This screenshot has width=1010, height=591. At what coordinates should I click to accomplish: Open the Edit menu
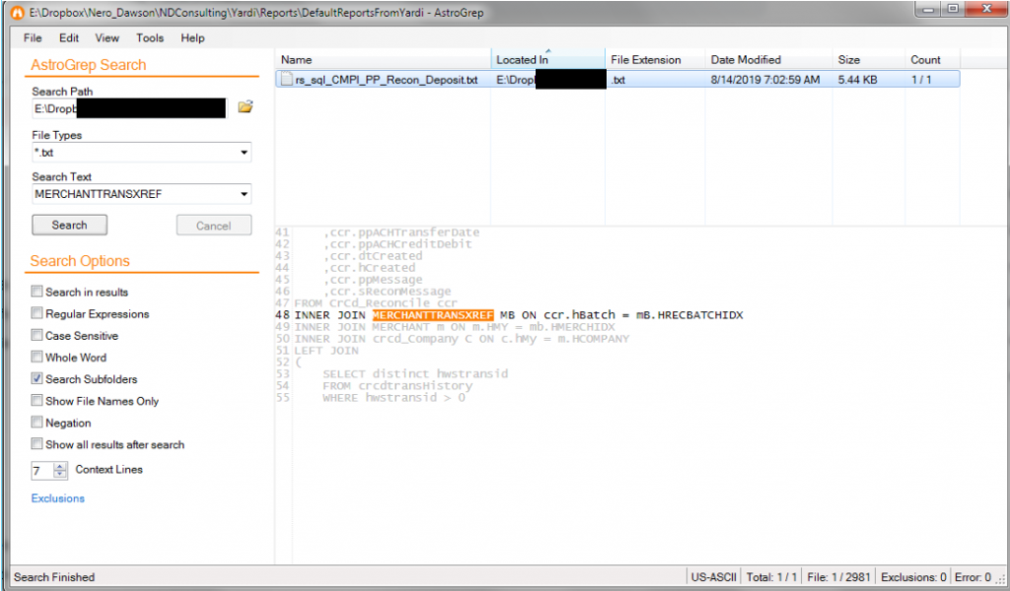pyautogui.click(x=69, y=38)
